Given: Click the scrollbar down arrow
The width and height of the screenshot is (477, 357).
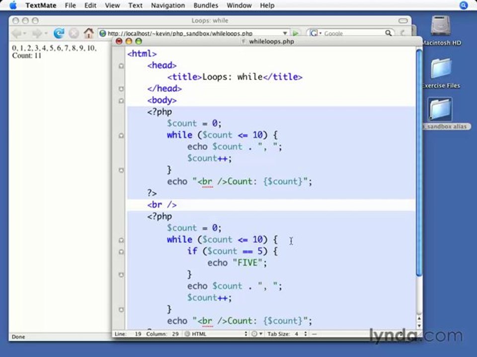Looking at the screenshot, I should pyautogui.click(x=419, y=326).
